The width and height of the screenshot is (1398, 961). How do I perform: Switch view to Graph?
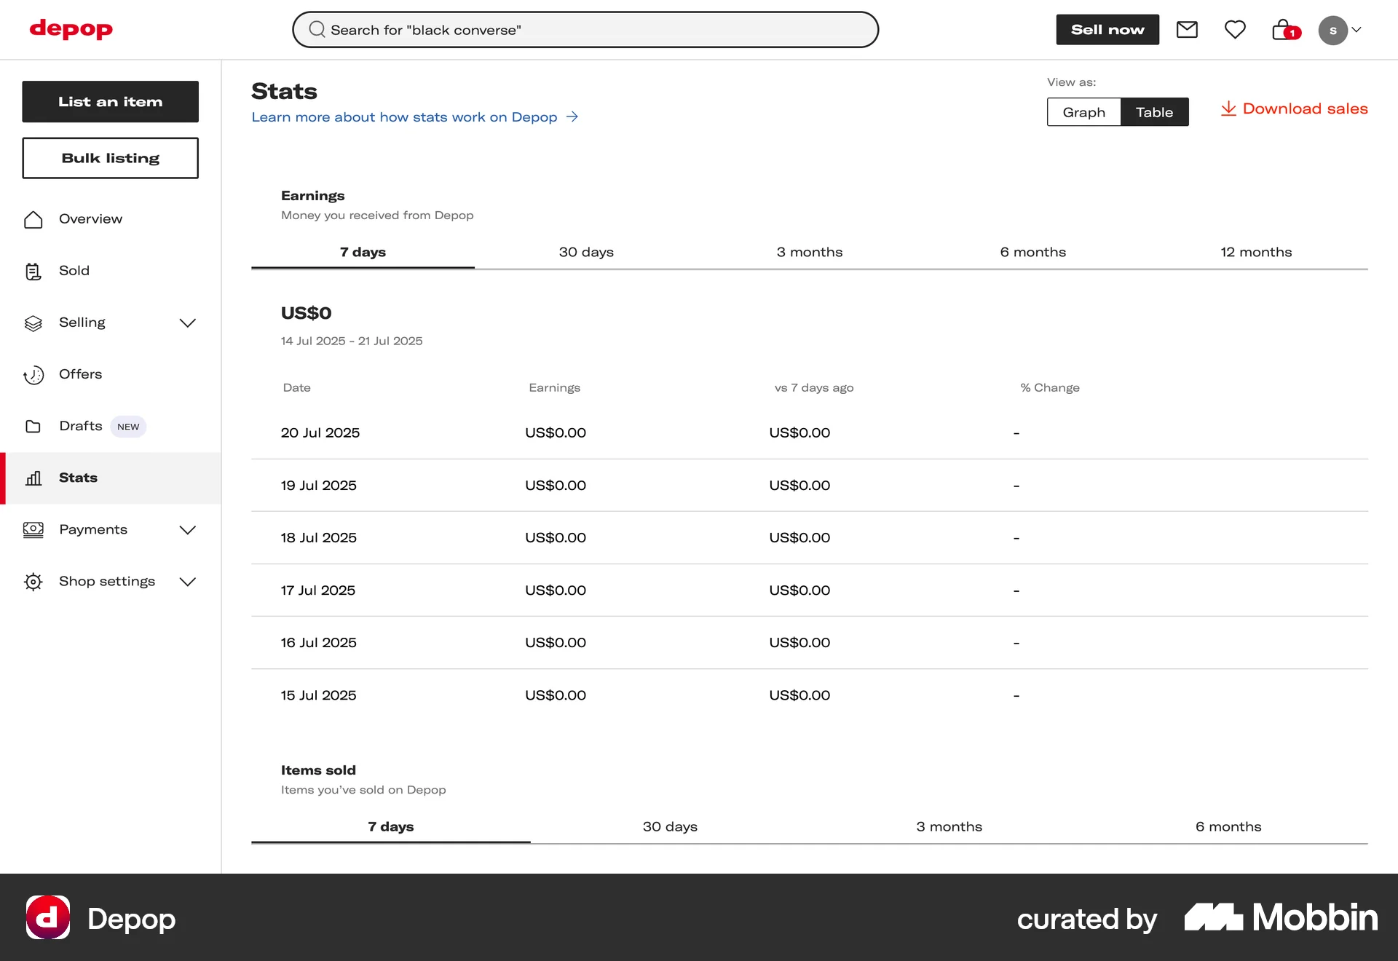point(1083,112)
